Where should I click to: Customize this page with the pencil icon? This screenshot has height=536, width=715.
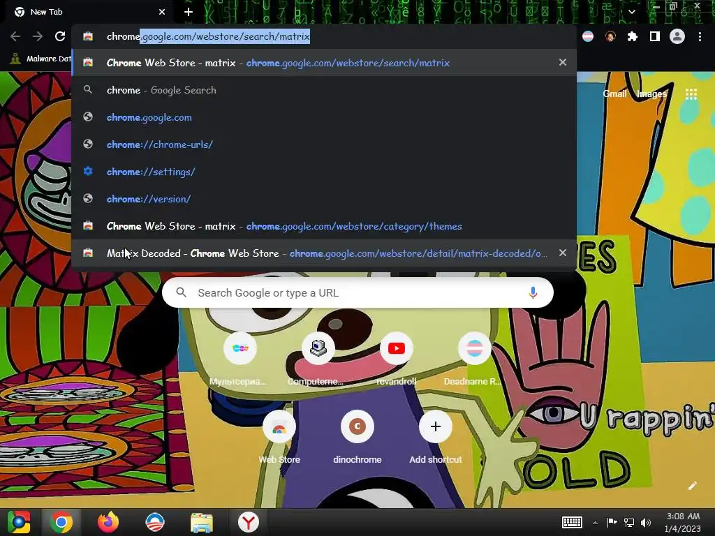point(692,486)
